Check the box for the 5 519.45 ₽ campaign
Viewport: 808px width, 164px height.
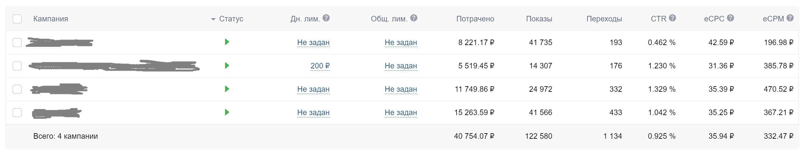pos(17,66)
